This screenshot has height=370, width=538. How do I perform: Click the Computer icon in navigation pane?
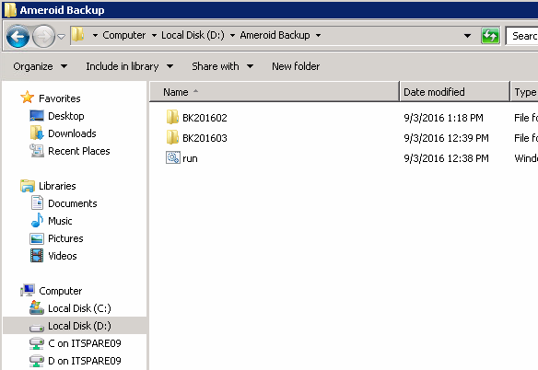[28, 290]
